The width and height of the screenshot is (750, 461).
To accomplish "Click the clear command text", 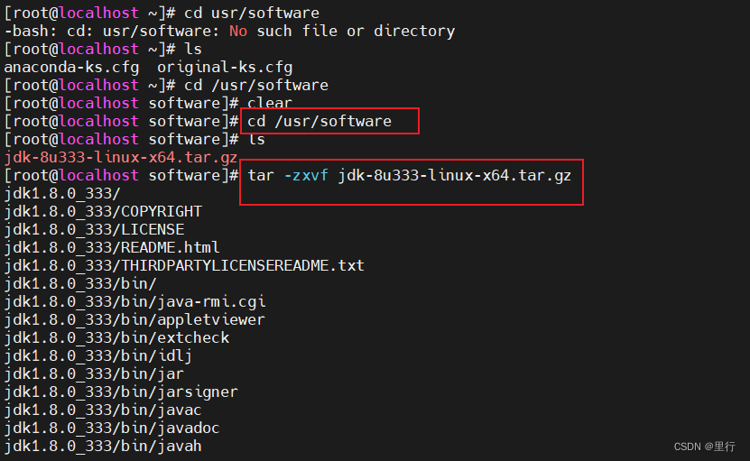I will click(270, 103).
